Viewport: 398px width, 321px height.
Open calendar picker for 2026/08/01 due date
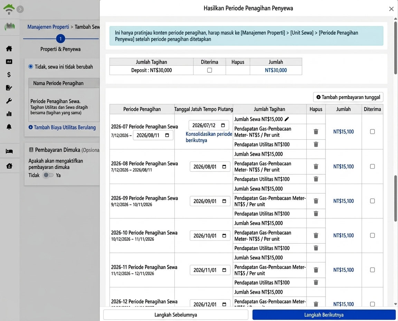click(224, 167)
